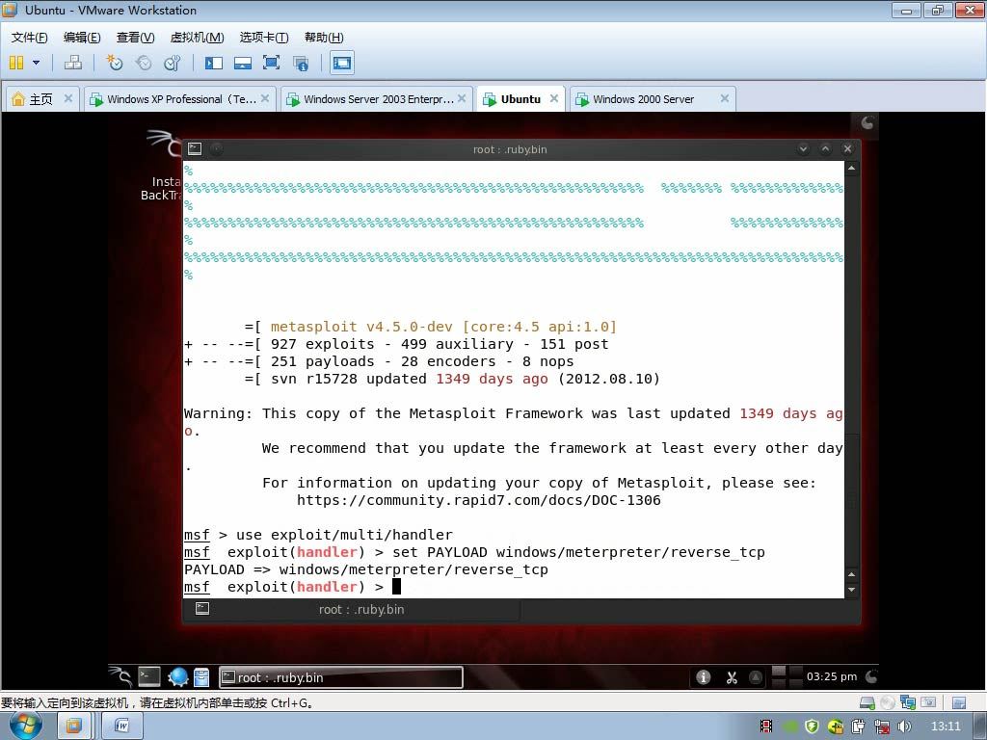Minimize the root : .ruby.bin terminal window
987x740 pixels.
[x=803, y=148]
